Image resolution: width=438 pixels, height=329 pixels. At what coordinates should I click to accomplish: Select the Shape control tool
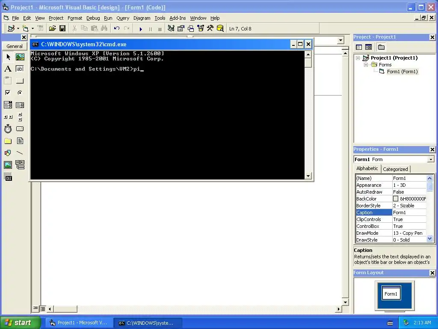tap(8, 153)
